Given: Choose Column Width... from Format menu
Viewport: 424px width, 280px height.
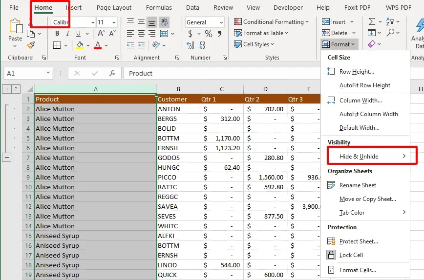Looking at the screenshot, I should coord(360,100).
